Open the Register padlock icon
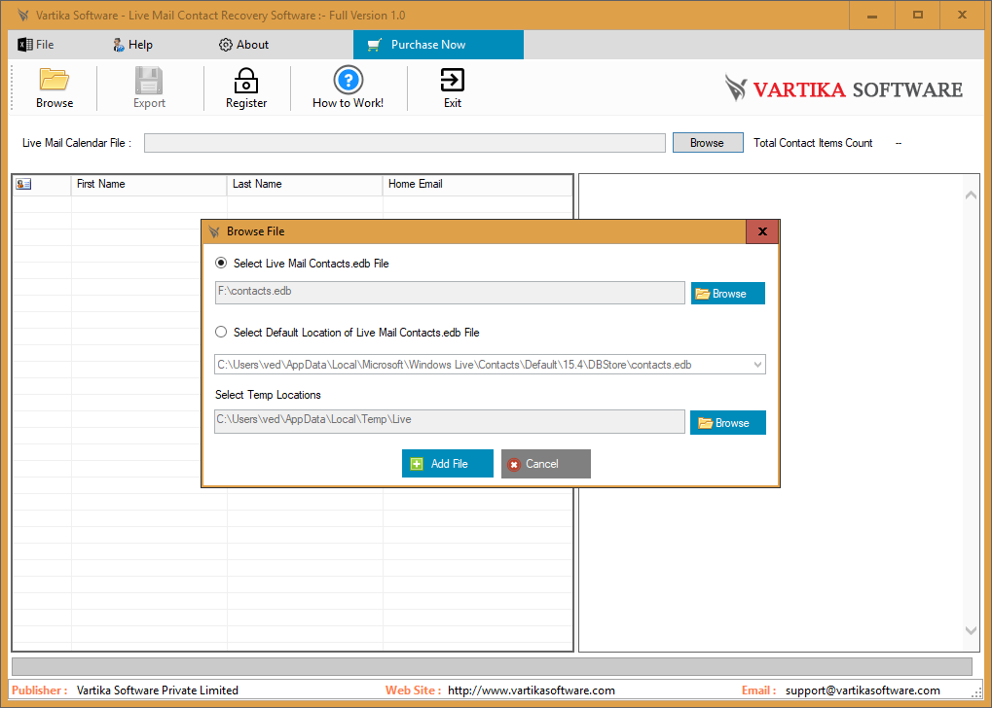This screenshot has height=708, width=992. click(x=246, y=81)
